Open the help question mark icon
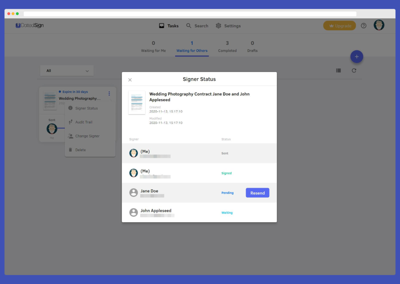Screen dimensions: 400x284 (363, 25)
